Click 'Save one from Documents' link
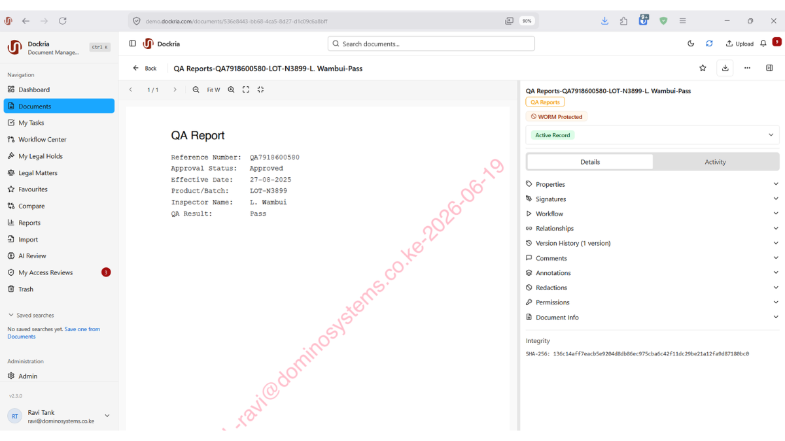This screenshot has width=785, height=441. (x=54, y=333)
